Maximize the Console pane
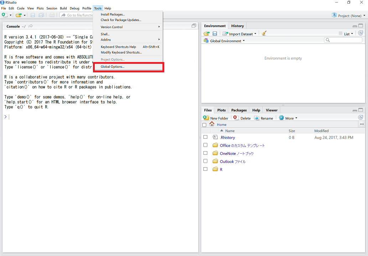 tap(194, 26)
